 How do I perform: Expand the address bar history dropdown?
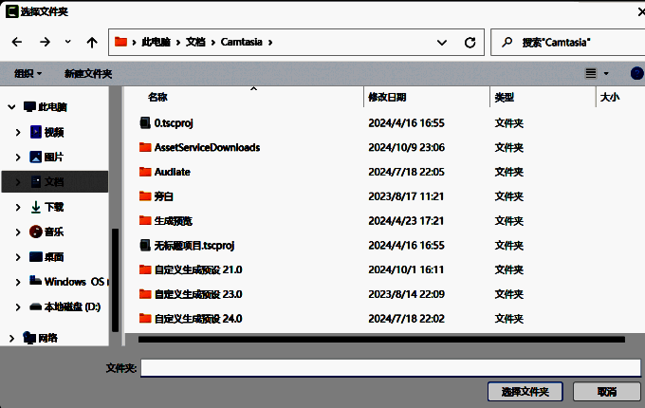tap(442, 42)
